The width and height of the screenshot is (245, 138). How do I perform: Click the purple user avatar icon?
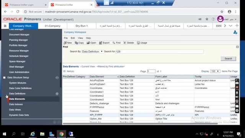(220, 19)
